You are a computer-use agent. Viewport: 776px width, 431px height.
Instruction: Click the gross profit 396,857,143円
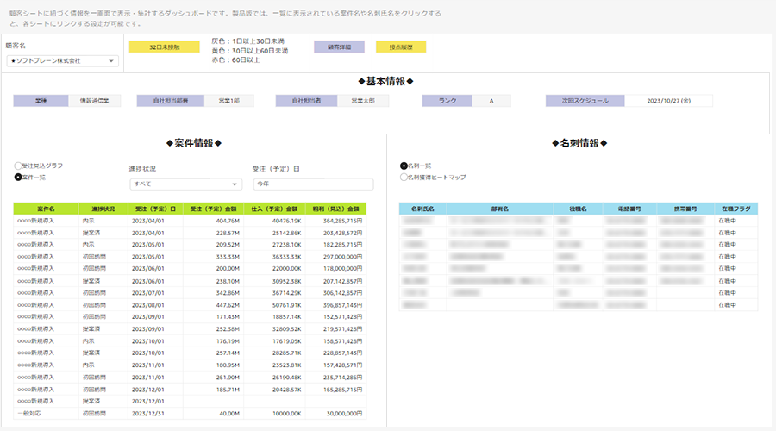point(342,305)
